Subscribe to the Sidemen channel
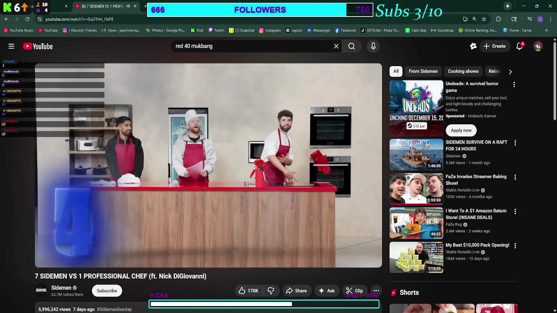 [107, 291]
